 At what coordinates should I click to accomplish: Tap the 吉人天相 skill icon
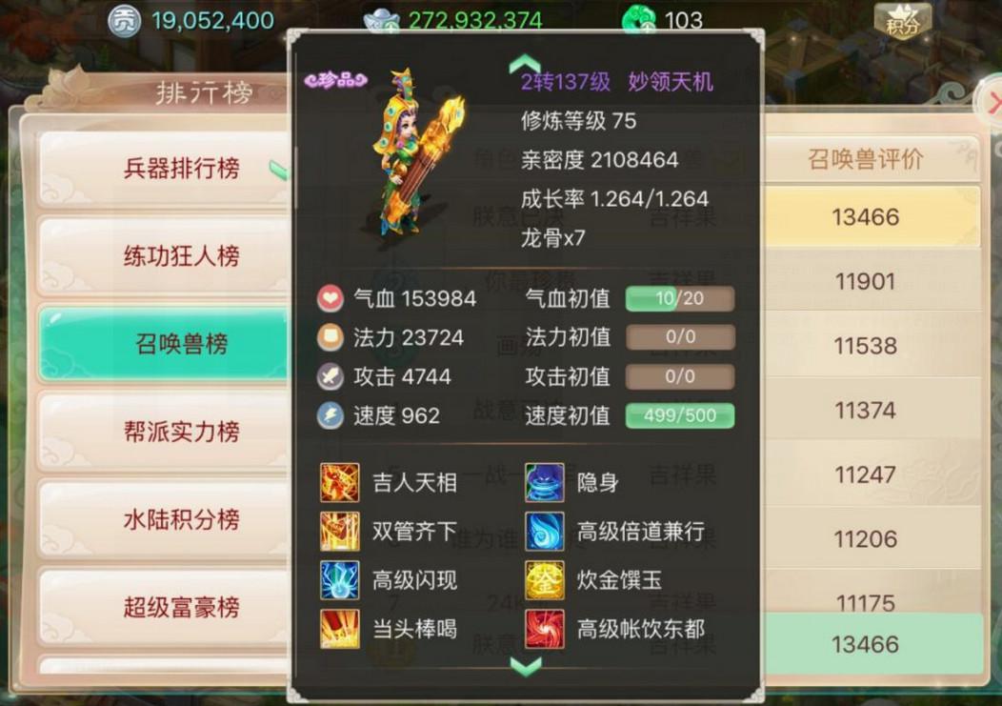pyautogui.click(x=339, y=483)
